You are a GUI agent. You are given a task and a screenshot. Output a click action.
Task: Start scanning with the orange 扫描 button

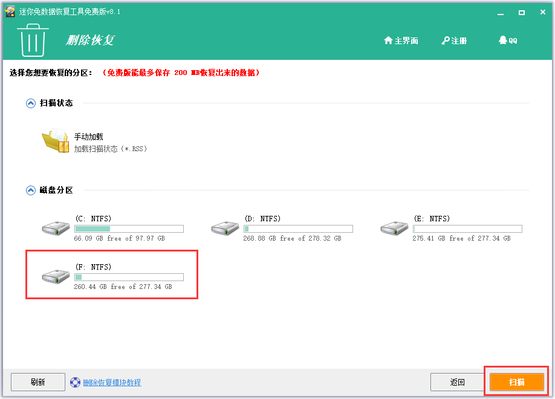coord(517,382)
